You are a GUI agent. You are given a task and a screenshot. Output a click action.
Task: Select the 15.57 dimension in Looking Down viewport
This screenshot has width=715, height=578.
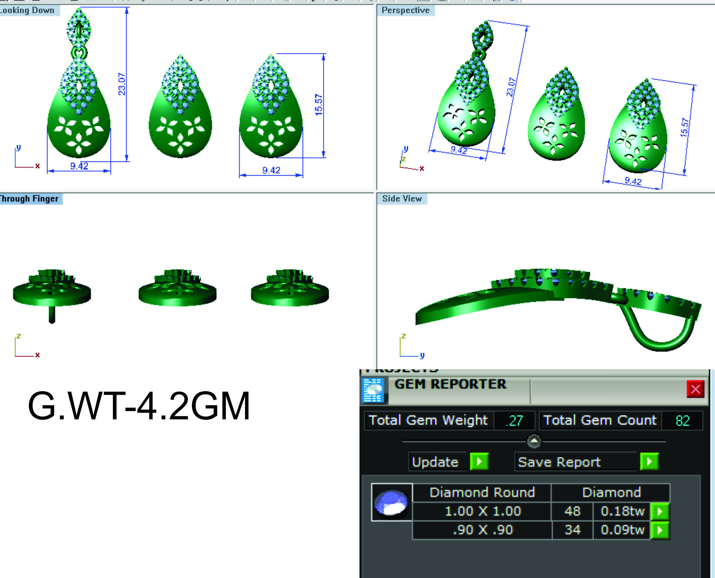(318, 105)
